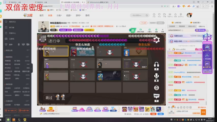This screenshot has width=217, height=122.
Task: Open the DOTA2 category link
Action: click(x=27, y=61)
